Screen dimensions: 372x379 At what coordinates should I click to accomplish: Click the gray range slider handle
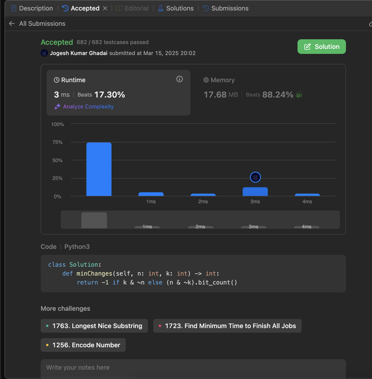point(94,220)
